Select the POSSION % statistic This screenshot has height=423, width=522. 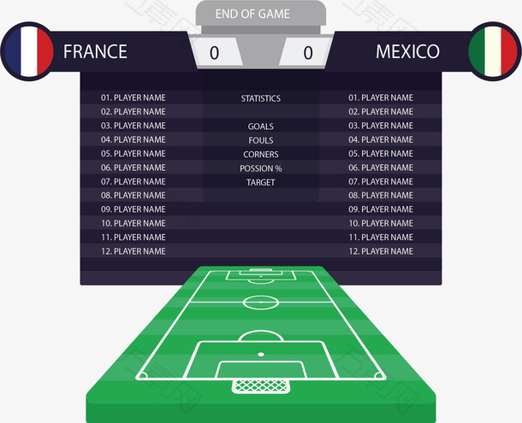[261, 168]
